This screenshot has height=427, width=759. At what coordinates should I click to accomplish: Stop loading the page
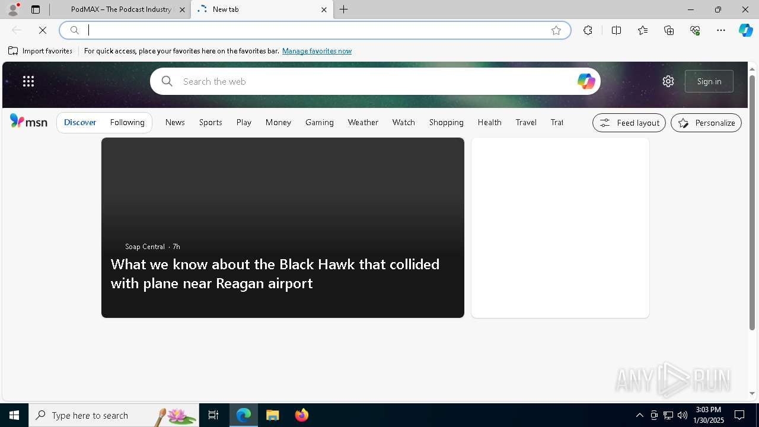coord(43,30)
